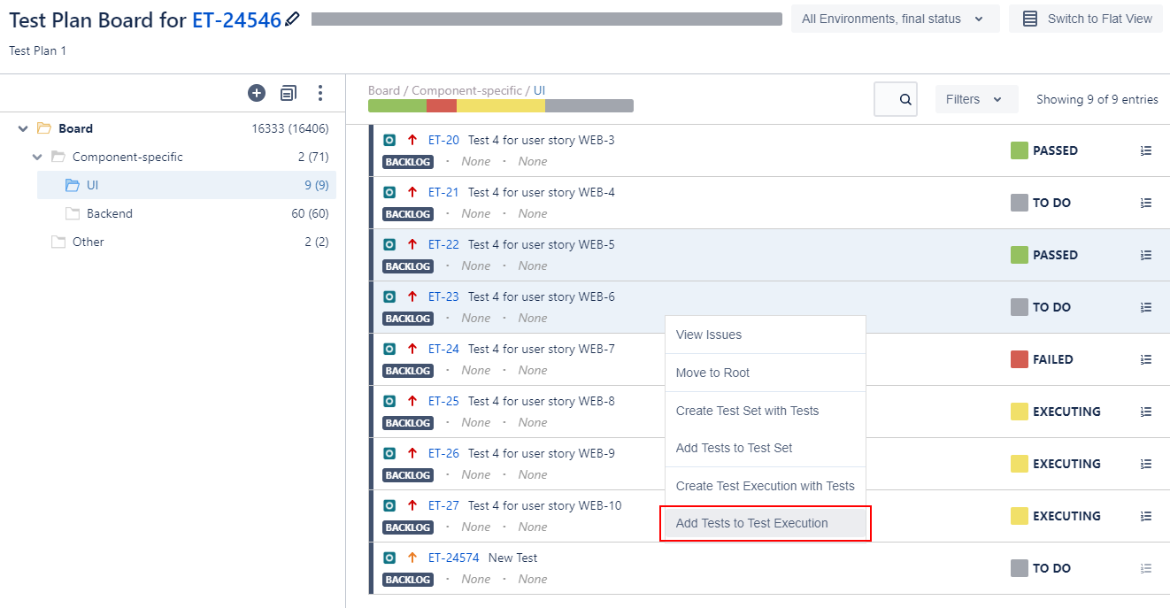Click TO DO status of ET-24574
The width and height of the screenshot is (1170, 608).
(x=1051, y=568)
